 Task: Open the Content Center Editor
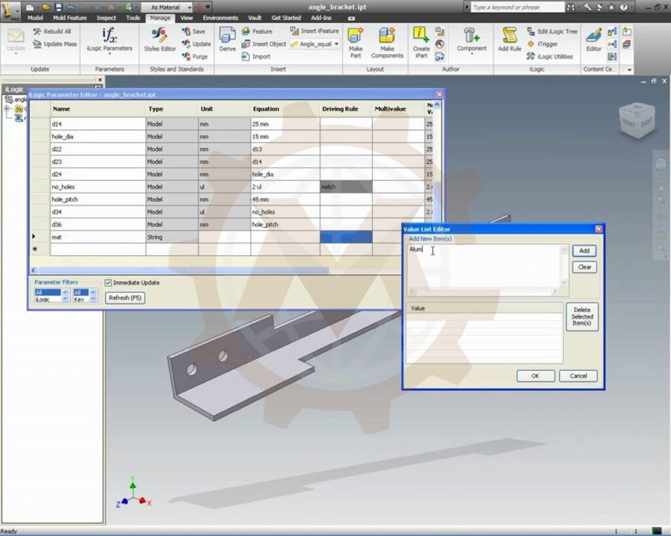tap(594, 40)
